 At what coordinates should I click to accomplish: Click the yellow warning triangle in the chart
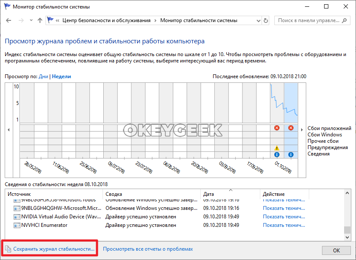(x=277, y=148)
